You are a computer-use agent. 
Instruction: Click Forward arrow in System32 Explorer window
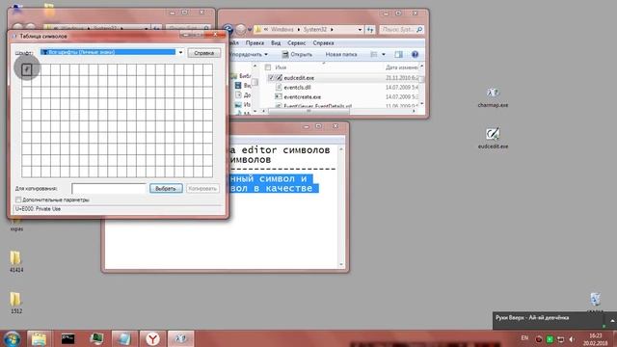[240, 29]
